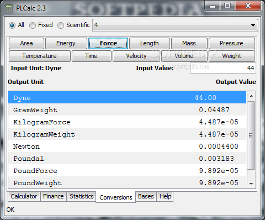Click the Input Value field
Viewport: 265px width, 220px height.
pos(223,68)
